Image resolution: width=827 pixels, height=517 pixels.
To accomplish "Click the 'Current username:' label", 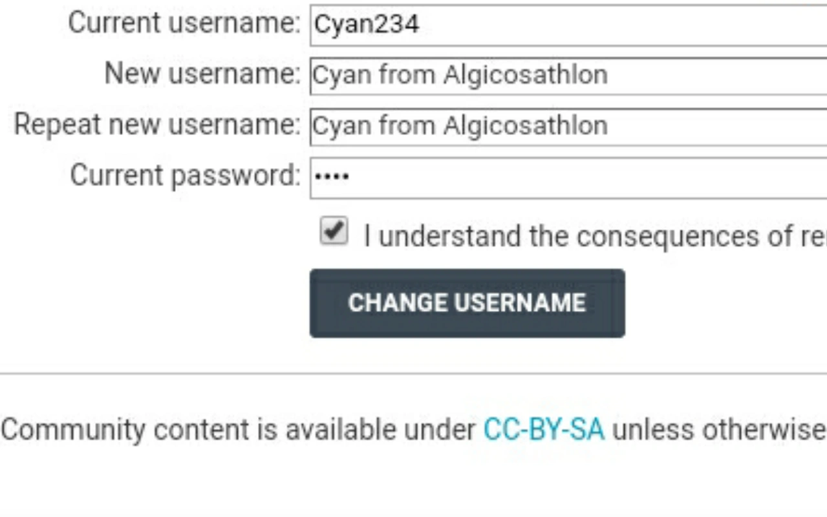I will 184,23.
